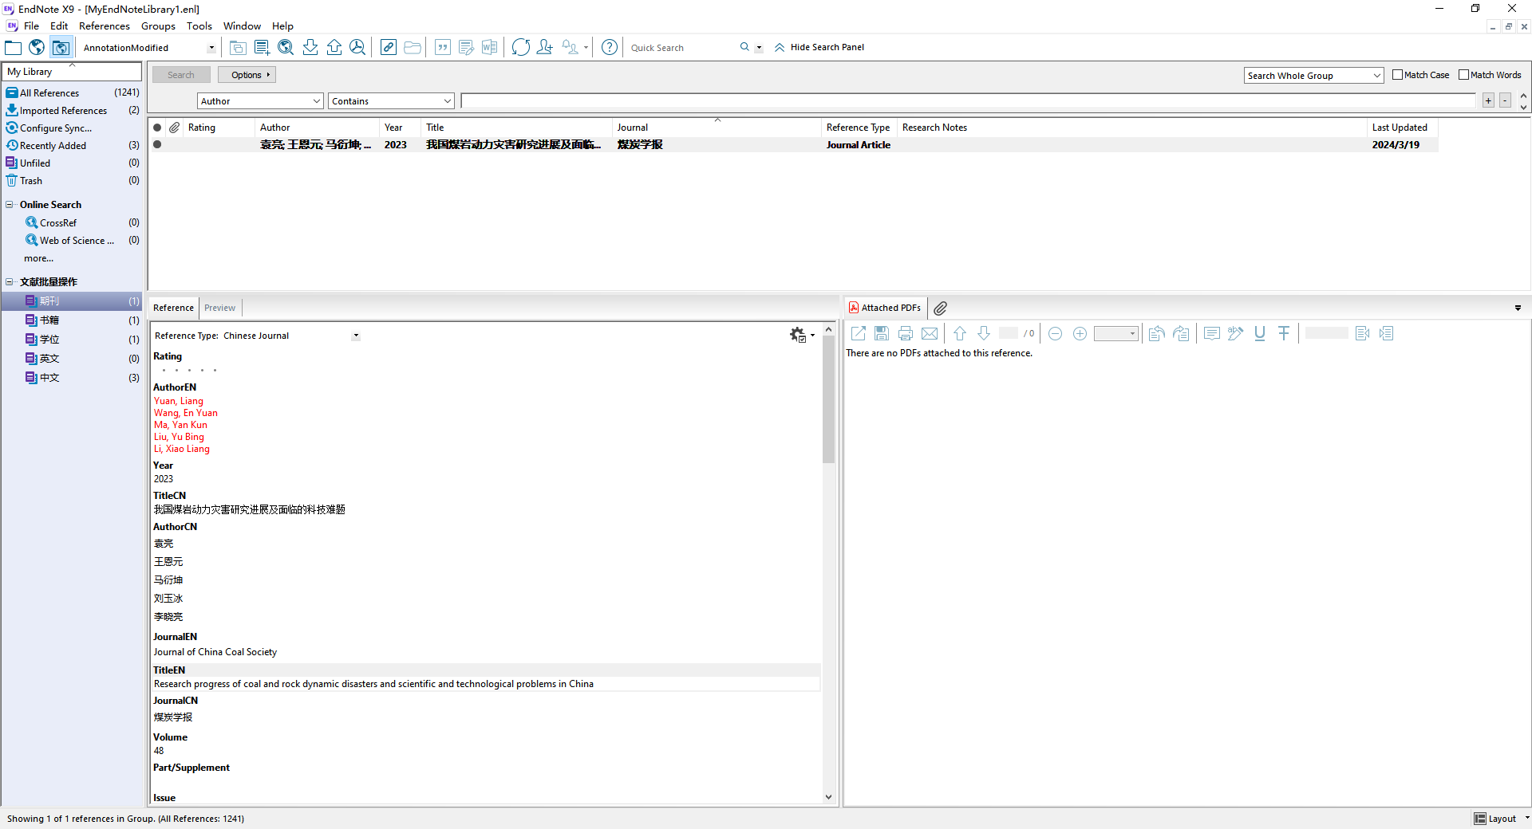Click the Format Bibliography icon
This screenshot has height=829, width=1532.
click(x=467, y=48)
